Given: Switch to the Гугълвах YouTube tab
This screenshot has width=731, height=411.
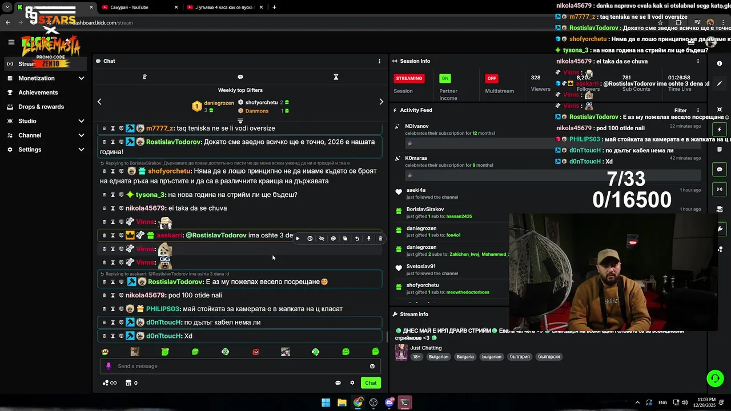Looking at the screenshot, I should 224,7.
